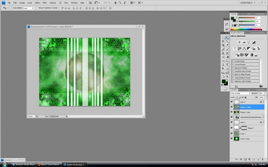The width and height of the screenshot is (268, 167).
Task: Pick the Eyedropper tool
Action: (x=227, y=45)
